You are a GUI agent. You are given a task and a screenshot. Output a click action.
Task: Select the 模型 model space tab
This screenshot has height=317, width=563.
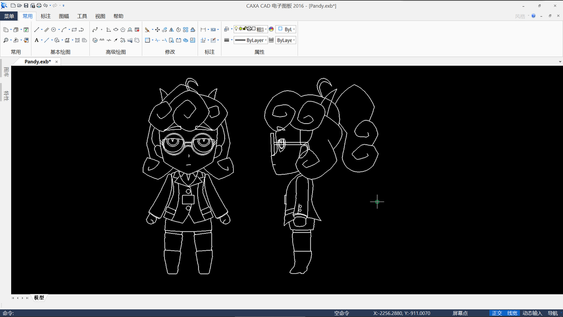[39, 298]
